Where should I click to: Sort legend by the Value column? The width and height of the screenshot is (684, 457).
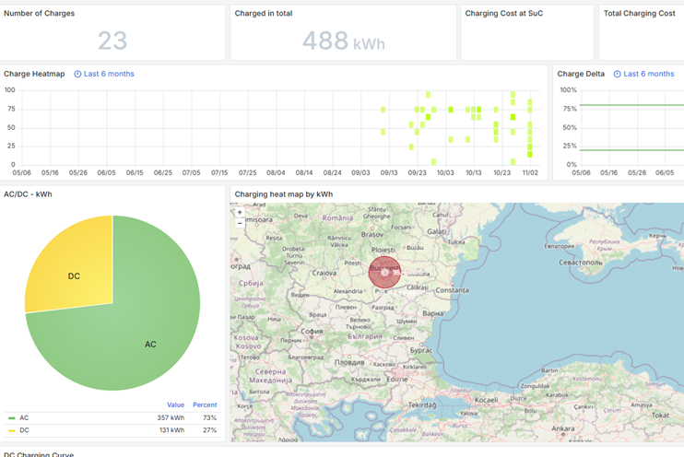(x=175, y=404)
